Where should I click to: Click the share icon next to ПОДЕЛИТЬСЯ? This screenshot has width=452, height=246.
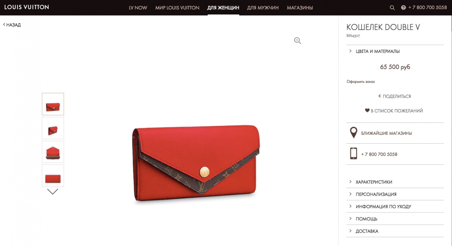tap(380, 96)
